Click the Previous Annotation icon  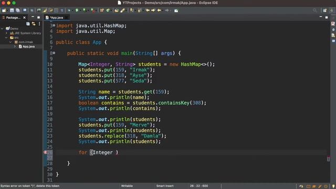pos(140,10)
